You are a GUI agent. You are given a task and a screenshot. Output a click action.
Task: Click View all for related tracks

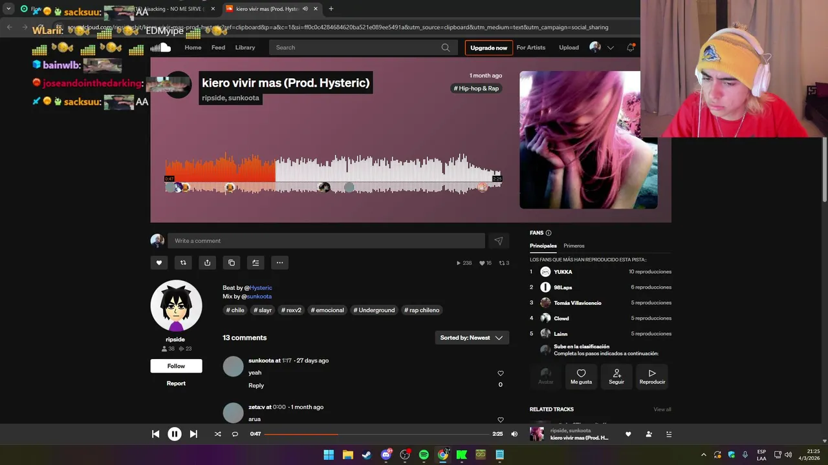[662, 409]
